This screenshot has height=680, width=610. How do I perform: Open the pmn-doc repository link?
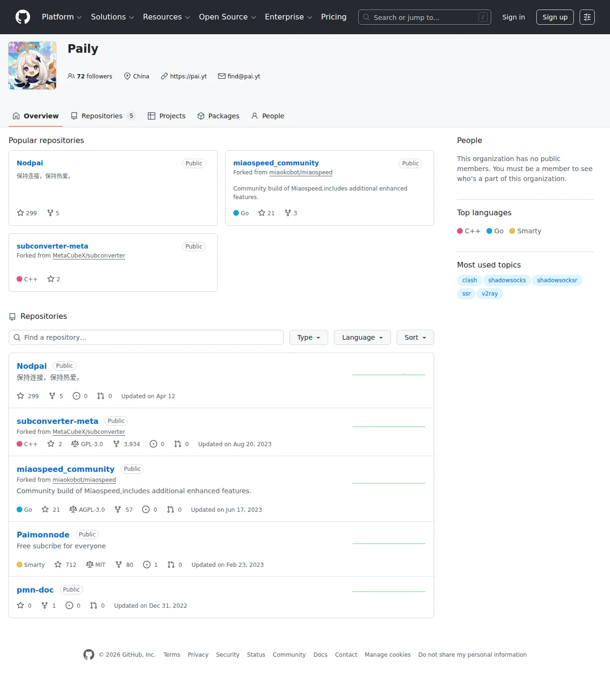tap(35, 590)
